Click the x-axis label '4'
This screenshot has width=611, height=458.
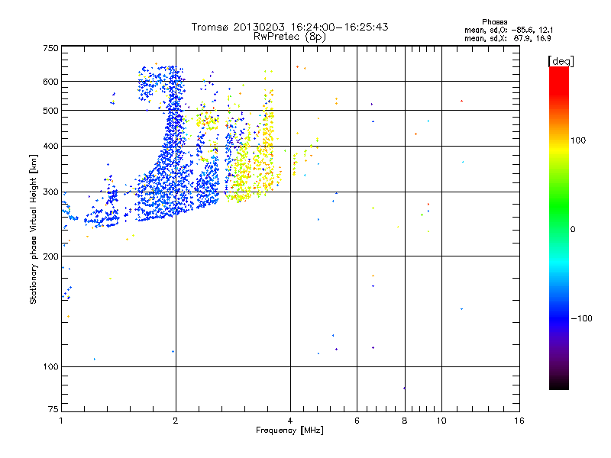pyautogui.click(x=290, y=421)
